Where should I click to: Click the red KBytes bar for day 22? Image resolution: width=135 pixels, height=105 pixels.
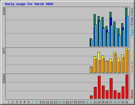(91, 97)
